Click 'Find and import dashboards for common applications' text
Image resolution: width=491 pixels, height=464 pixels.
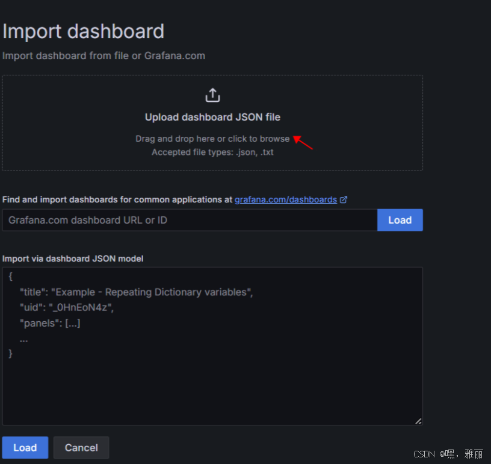(x=113, y=199)
